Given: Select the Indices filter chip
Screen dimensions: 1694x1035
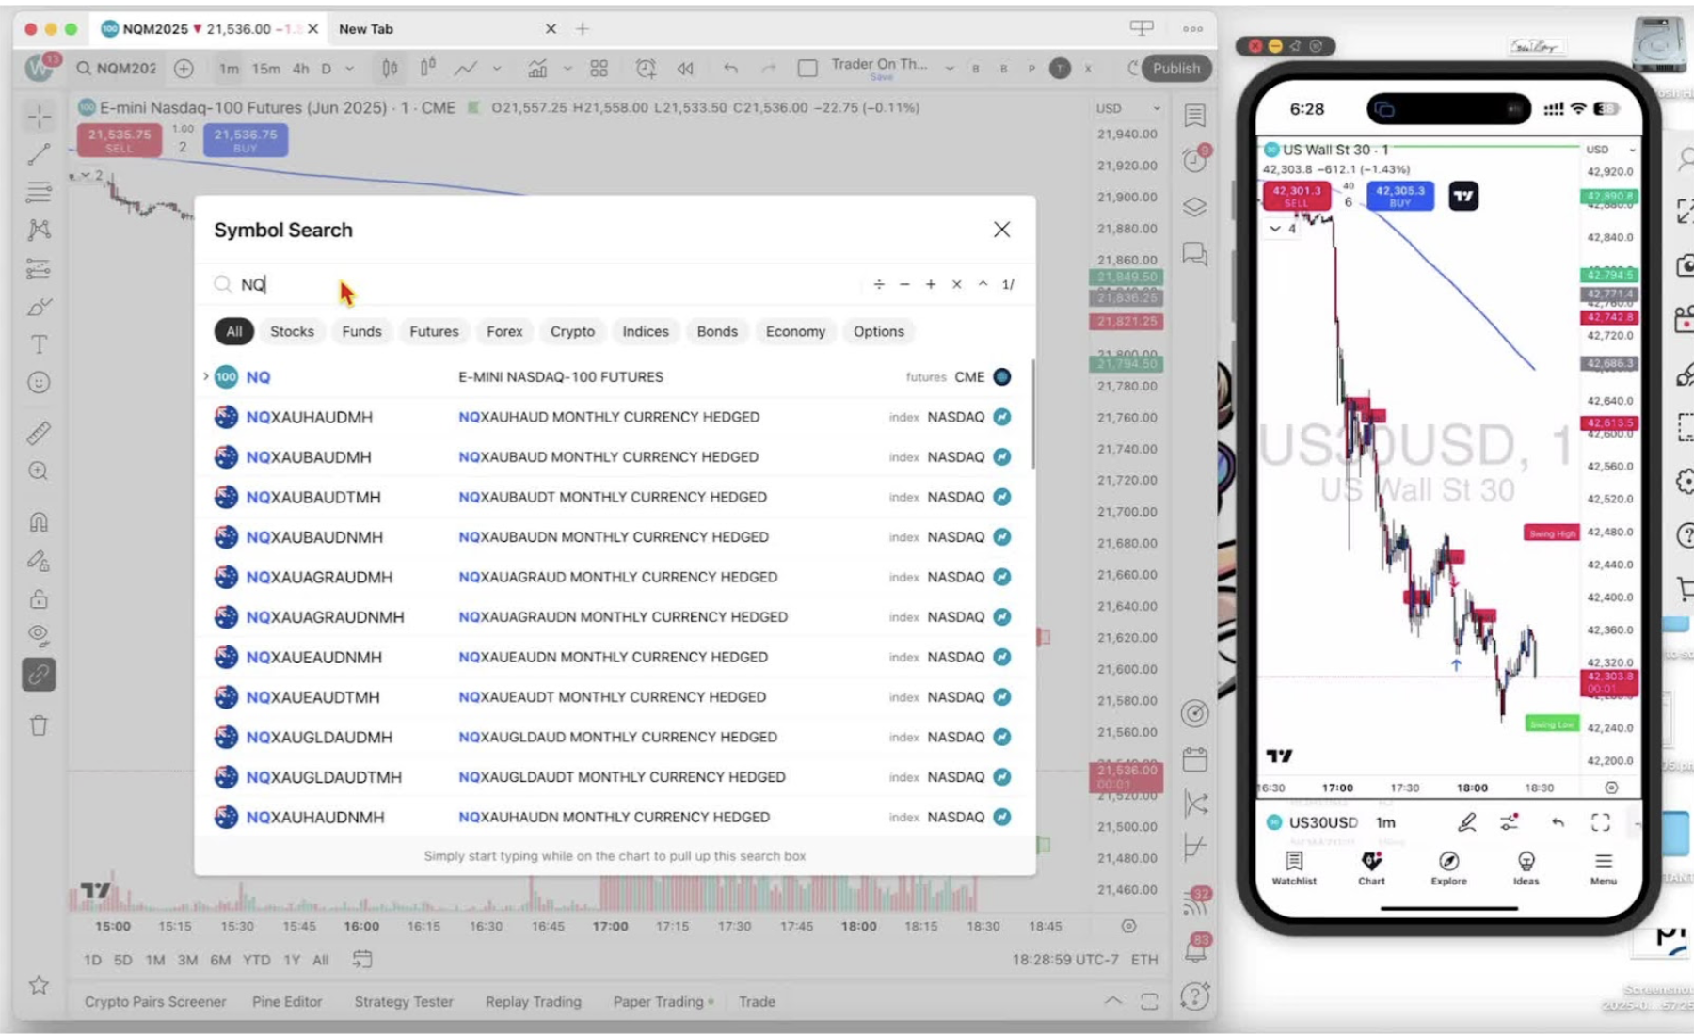Looking at the screenshot, I should pyautogui.click(x=646, y=331).
